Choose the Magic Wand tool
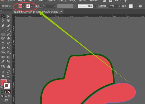This screenshot has width=145, height=104. click(3, 21)
